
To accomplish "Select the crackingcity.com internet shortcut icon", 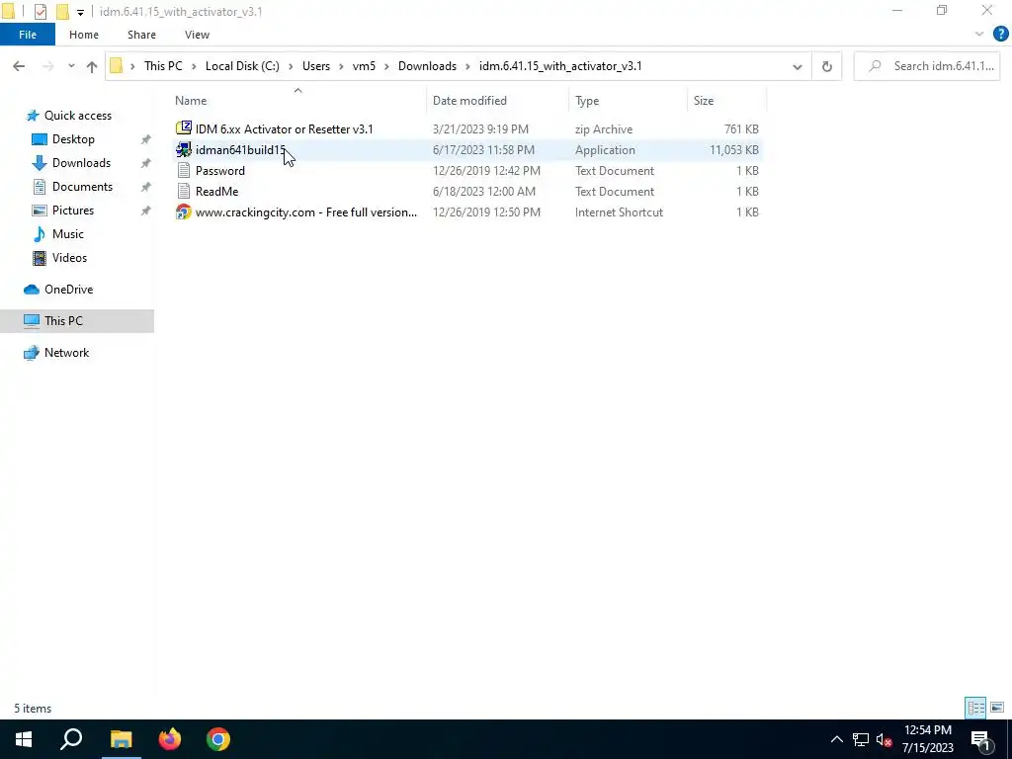I will coord(183,211).
